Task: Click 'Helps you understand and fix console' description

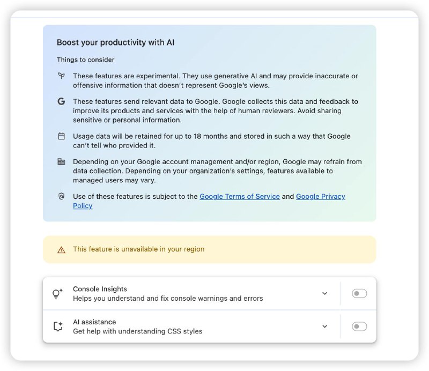Action: pos(168,298)
